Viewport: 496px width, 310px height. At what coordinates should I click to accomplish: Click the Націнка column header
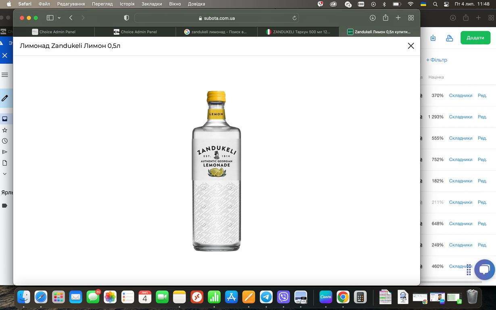(436, 77)
